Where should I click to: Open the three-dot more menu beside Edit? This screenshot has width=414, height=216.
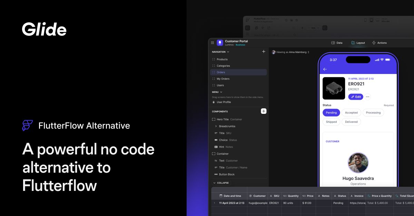[x=367, y=97]
